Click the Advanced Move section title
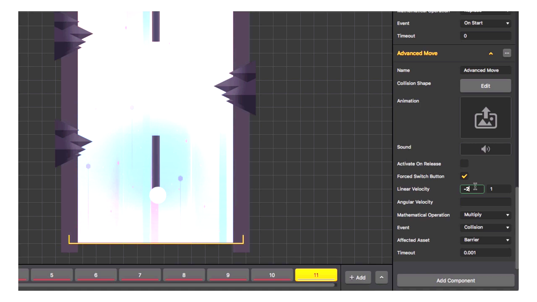This screenshot has width=537, height=302. click(417, 53)
